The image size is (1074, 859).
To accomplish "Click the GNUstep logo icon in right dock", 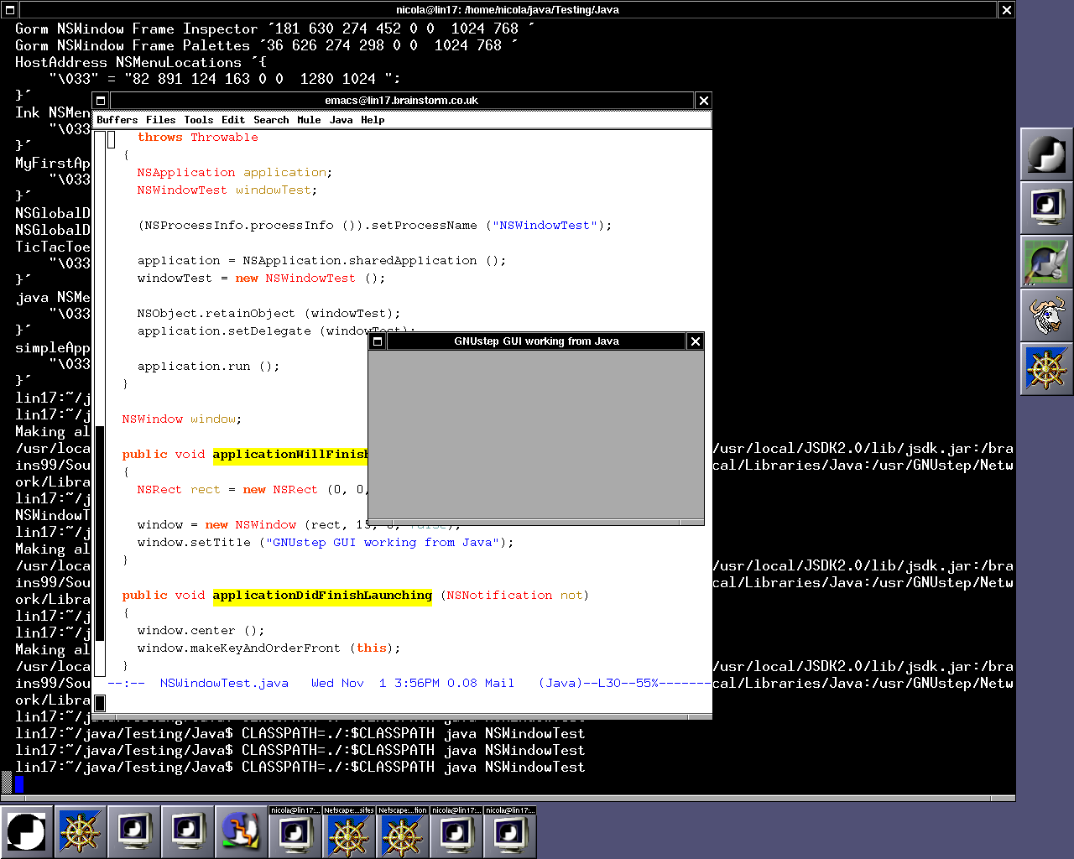I will coord(1046,154).
